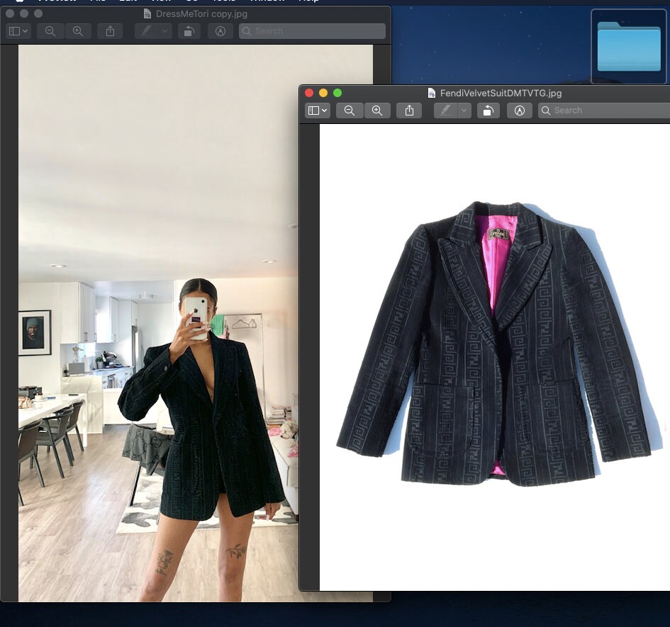
Task: Show the Markup toolbar in the DressMeTori window
Action: pyautogui.click(x=220, y=31)
